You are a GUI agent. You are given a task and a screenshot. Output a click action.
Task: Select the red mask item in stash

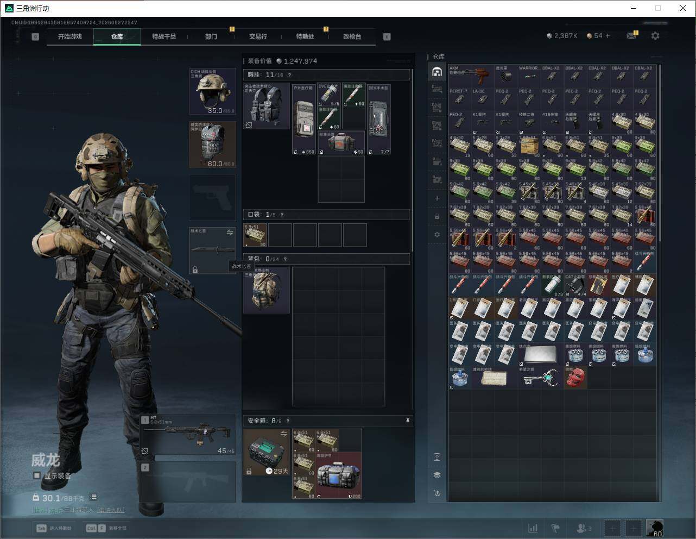click(x=575, y=377)
